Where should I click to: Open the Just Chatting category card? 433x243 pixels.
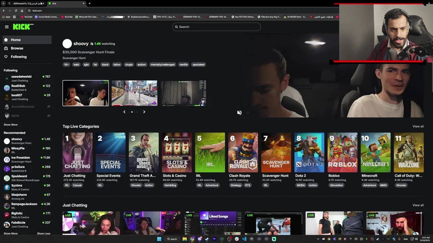77,153
